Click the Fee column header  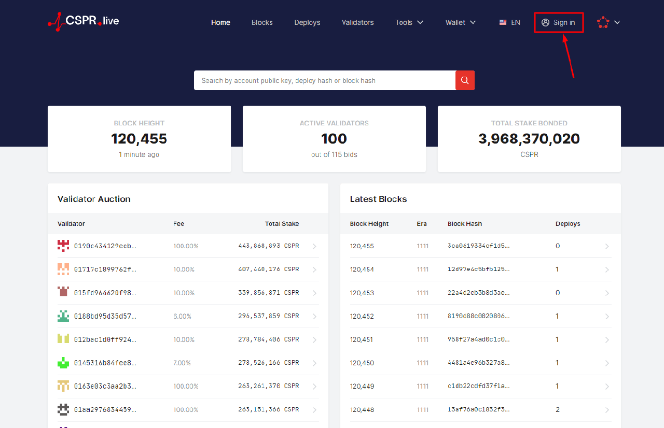178,224
